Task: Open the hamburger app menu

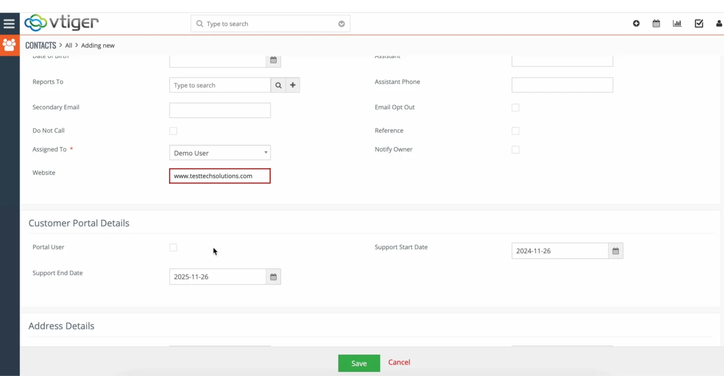Action: point(9,23)
